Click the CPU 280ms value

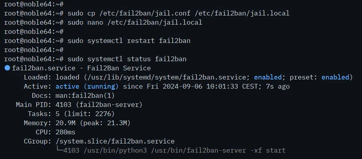click(x=65, y=132)
